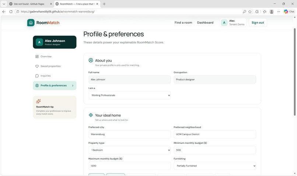Viewport: 297px width, 176px height.
Task: Click the Minimum monthly budget field
Action: coord(215,150)
